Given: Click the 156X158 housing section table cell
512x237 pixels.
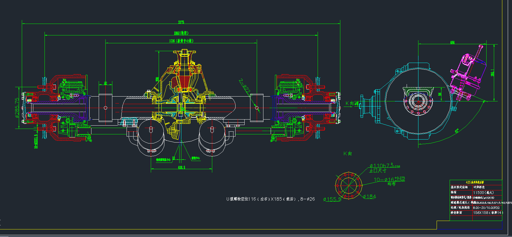Looking at the screenshot, I should (x=487, y=212).
